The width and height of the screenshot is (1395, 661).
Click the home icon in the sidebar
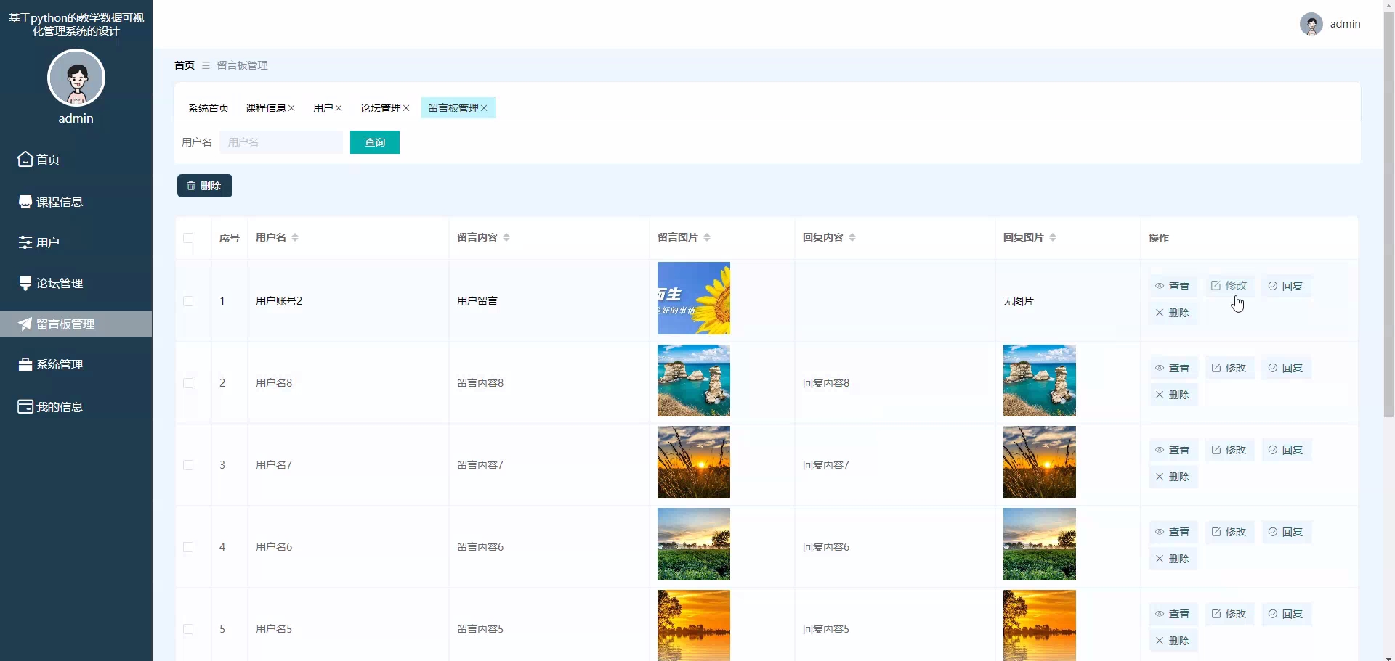click(x=25, y=159)
